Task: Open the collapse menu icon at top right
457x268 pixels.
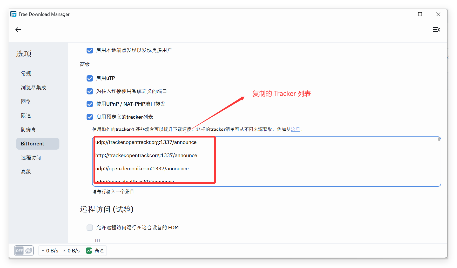Action: click(x=436, y=30)
